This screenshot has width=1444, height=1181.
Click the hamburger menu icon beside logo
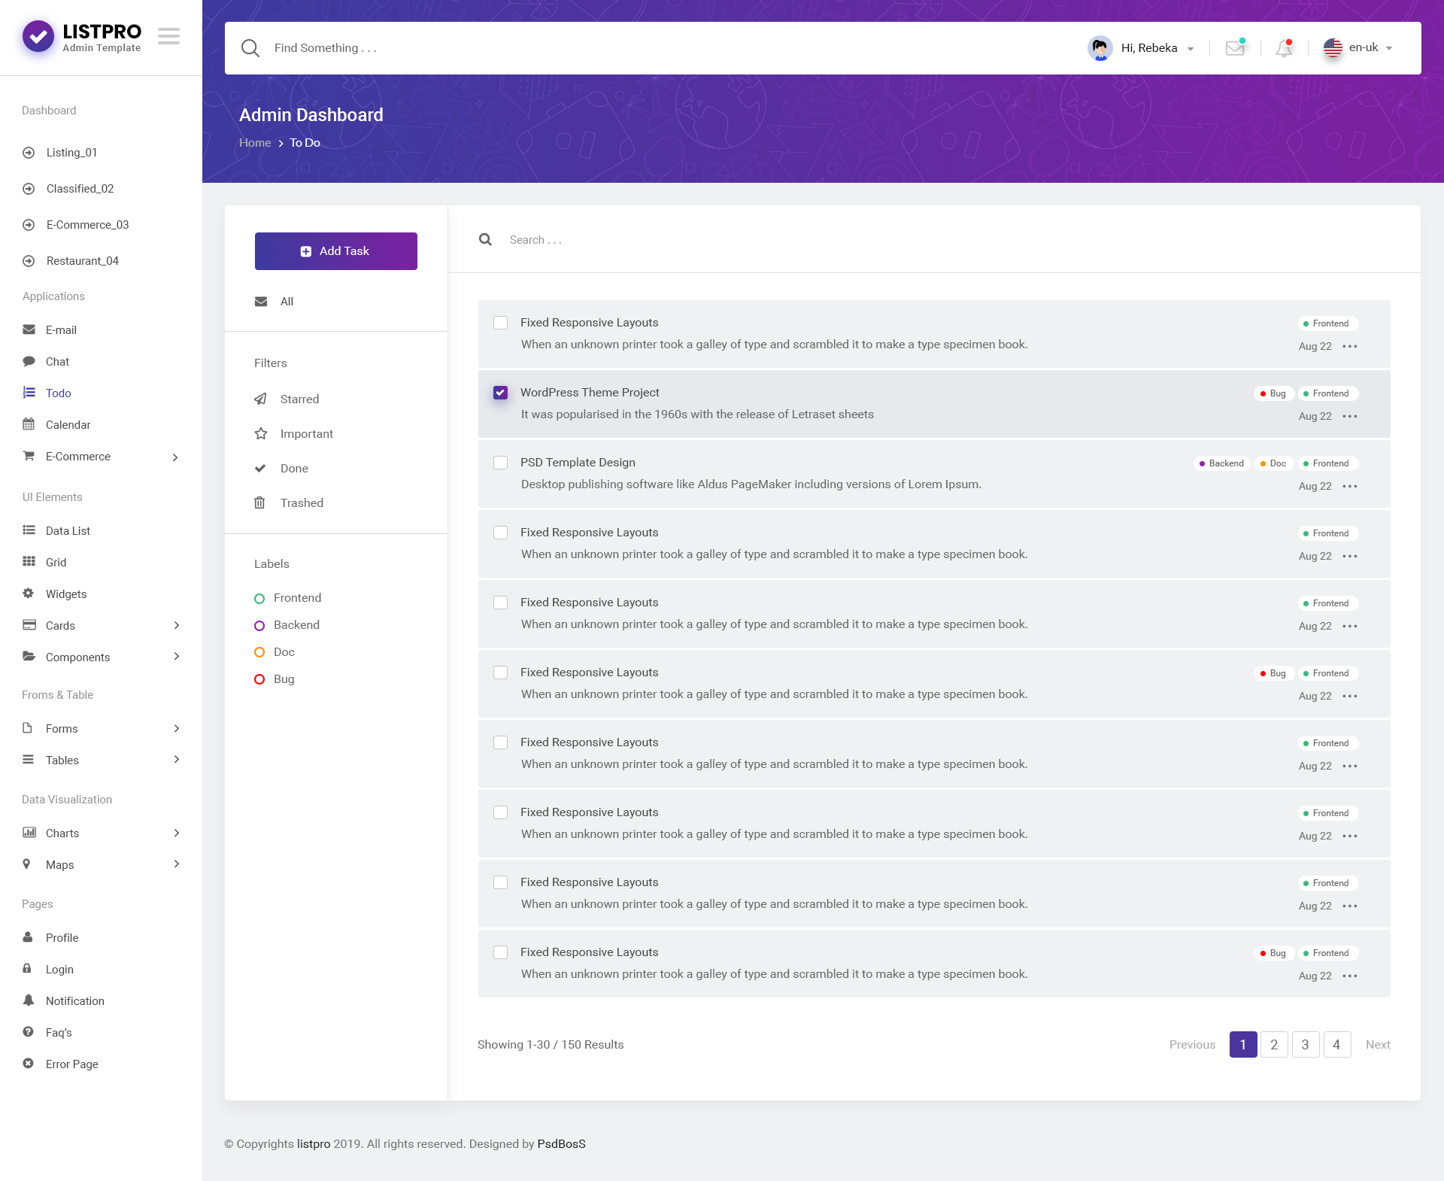(168, 36)
